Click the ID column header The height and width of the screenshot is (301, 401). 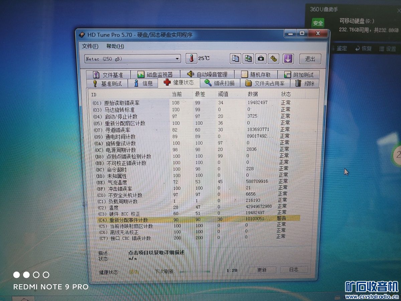point(94,95)
